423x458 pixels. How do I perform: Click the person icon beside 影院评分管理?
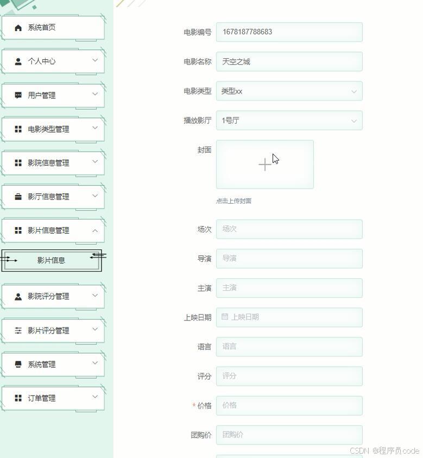17,296
